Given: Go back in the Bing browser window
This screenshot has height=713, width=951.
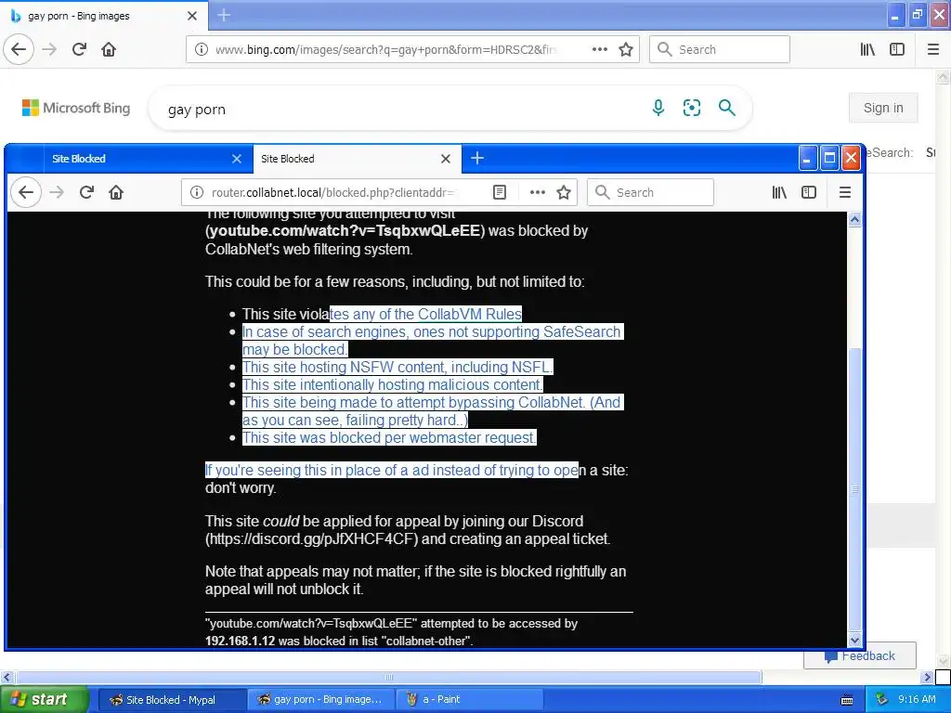Looking at the screenshot, I should click(x=19, y=49).
